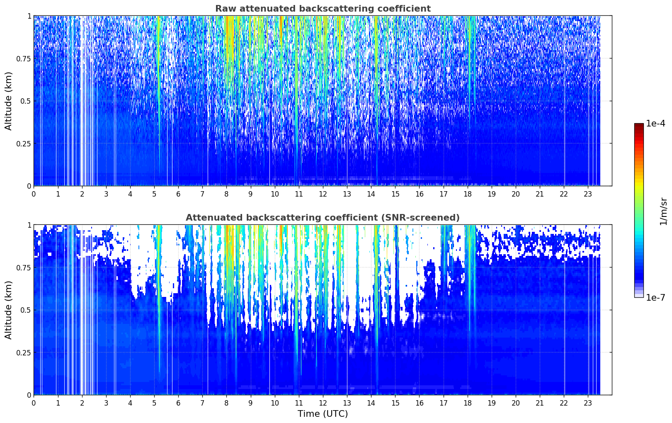Click 0.25 altitude tick on bottom plot

click(24, 352)
